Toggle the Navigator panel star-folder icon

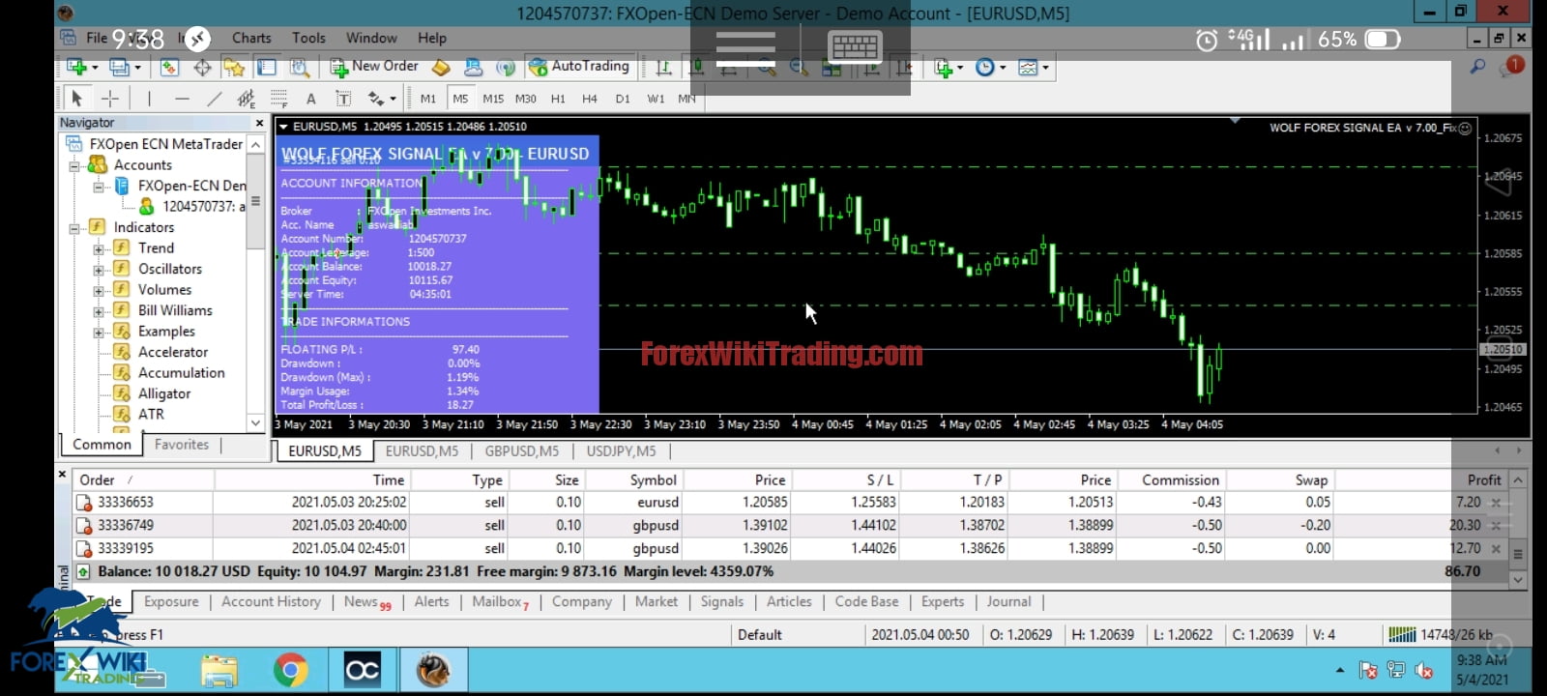234,67
